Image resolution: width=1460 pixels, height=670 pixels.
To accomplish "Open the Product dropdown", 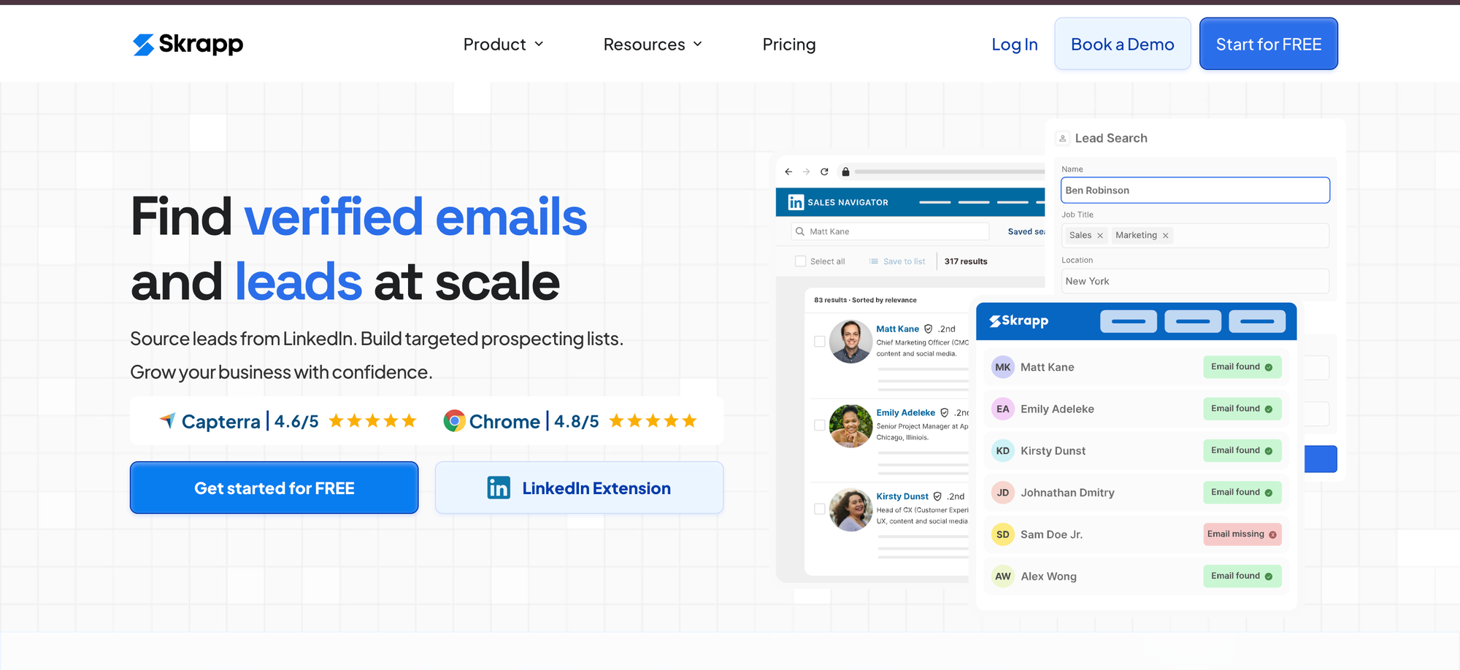I will click(x=503, y=44).
